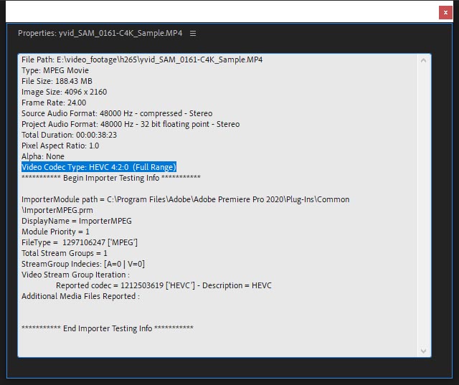Click the scrollbar up arrow
The width and height of the screenshot is (459, 385).
point(423,61)
